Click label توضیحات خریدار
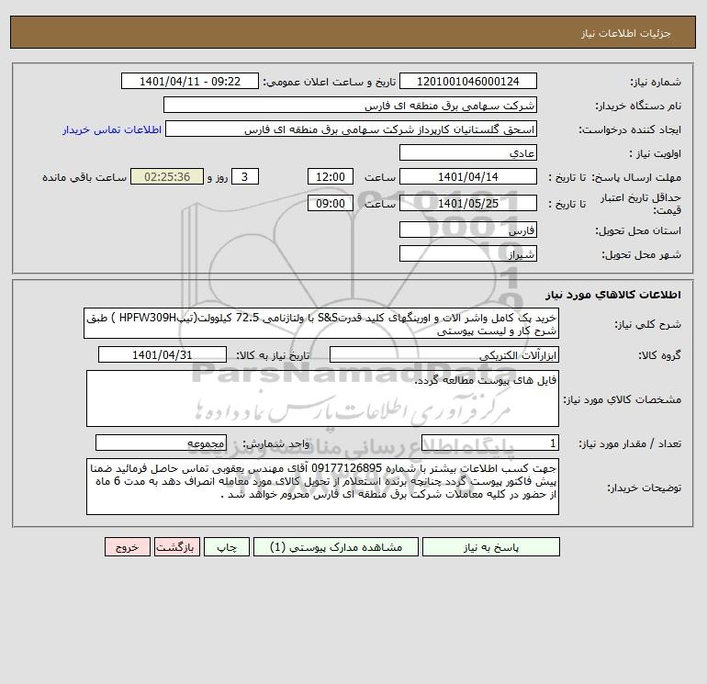The image size is (707, 684). click(x=645, y=488)
